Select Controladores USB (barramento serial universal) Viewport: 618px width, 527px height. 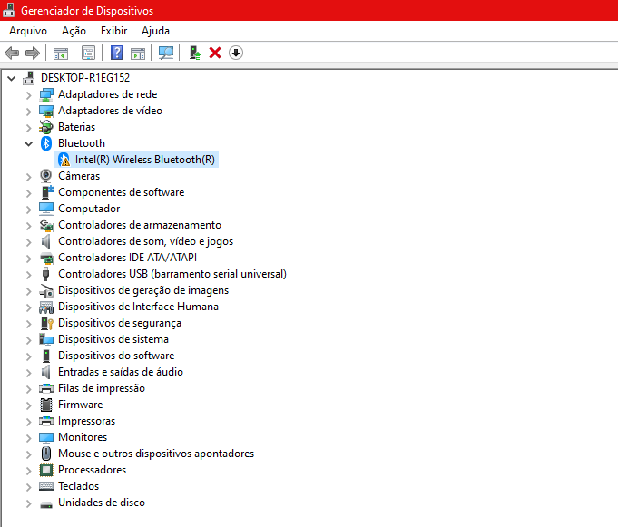coord(172,274)
